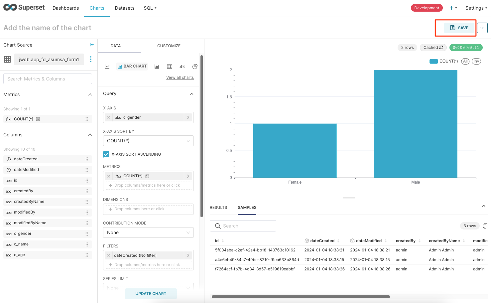Open the Contribution Mode dropdown

(x=148, y=232)
